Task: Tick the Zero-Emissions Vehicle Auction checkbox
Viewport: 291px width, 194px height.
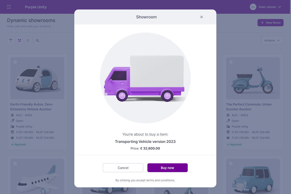Action: 15,62
